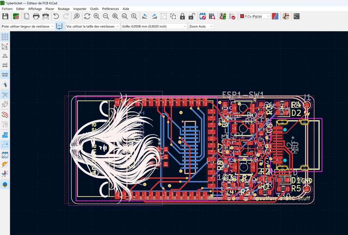
Task: Run Design Rules Checker
Action: coord(232,16)
